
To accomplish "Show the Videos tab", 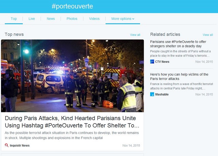I will (x=94, y=19).
